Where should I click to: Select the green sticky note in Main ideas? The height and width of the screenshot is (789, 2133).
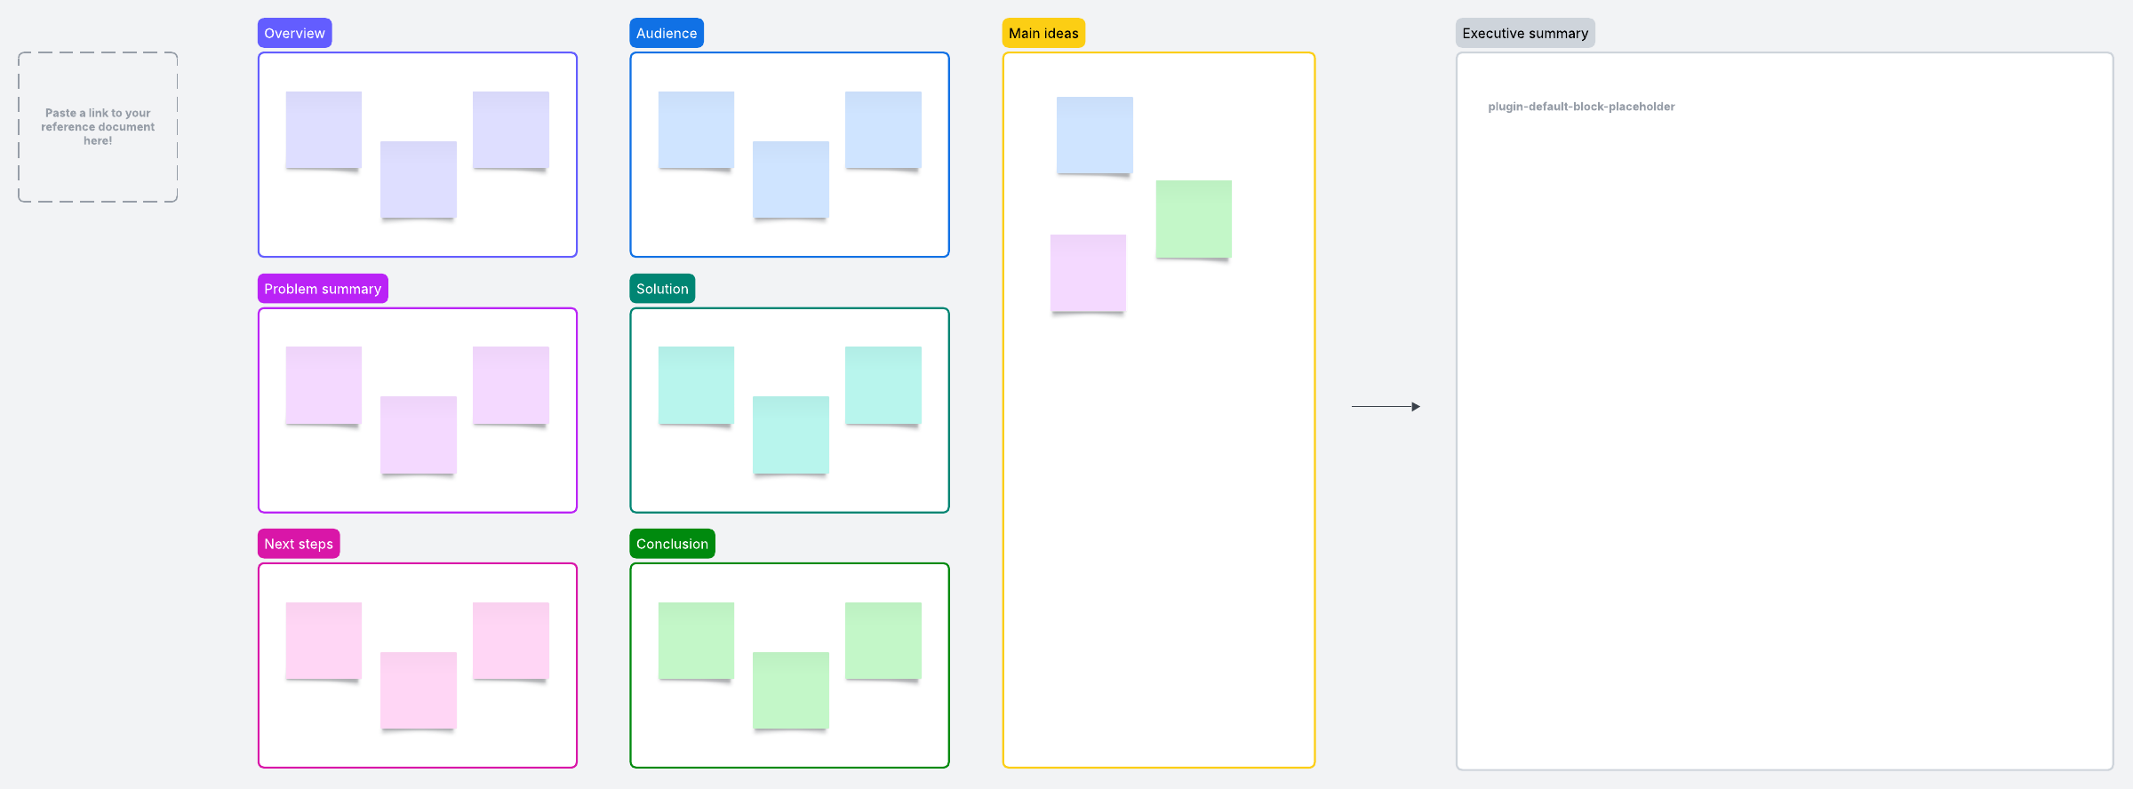[1193, 219]
